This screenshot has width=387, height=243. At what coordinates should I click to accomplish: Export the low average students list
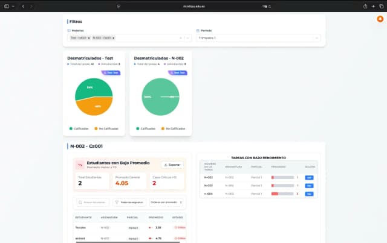point(172,165)
